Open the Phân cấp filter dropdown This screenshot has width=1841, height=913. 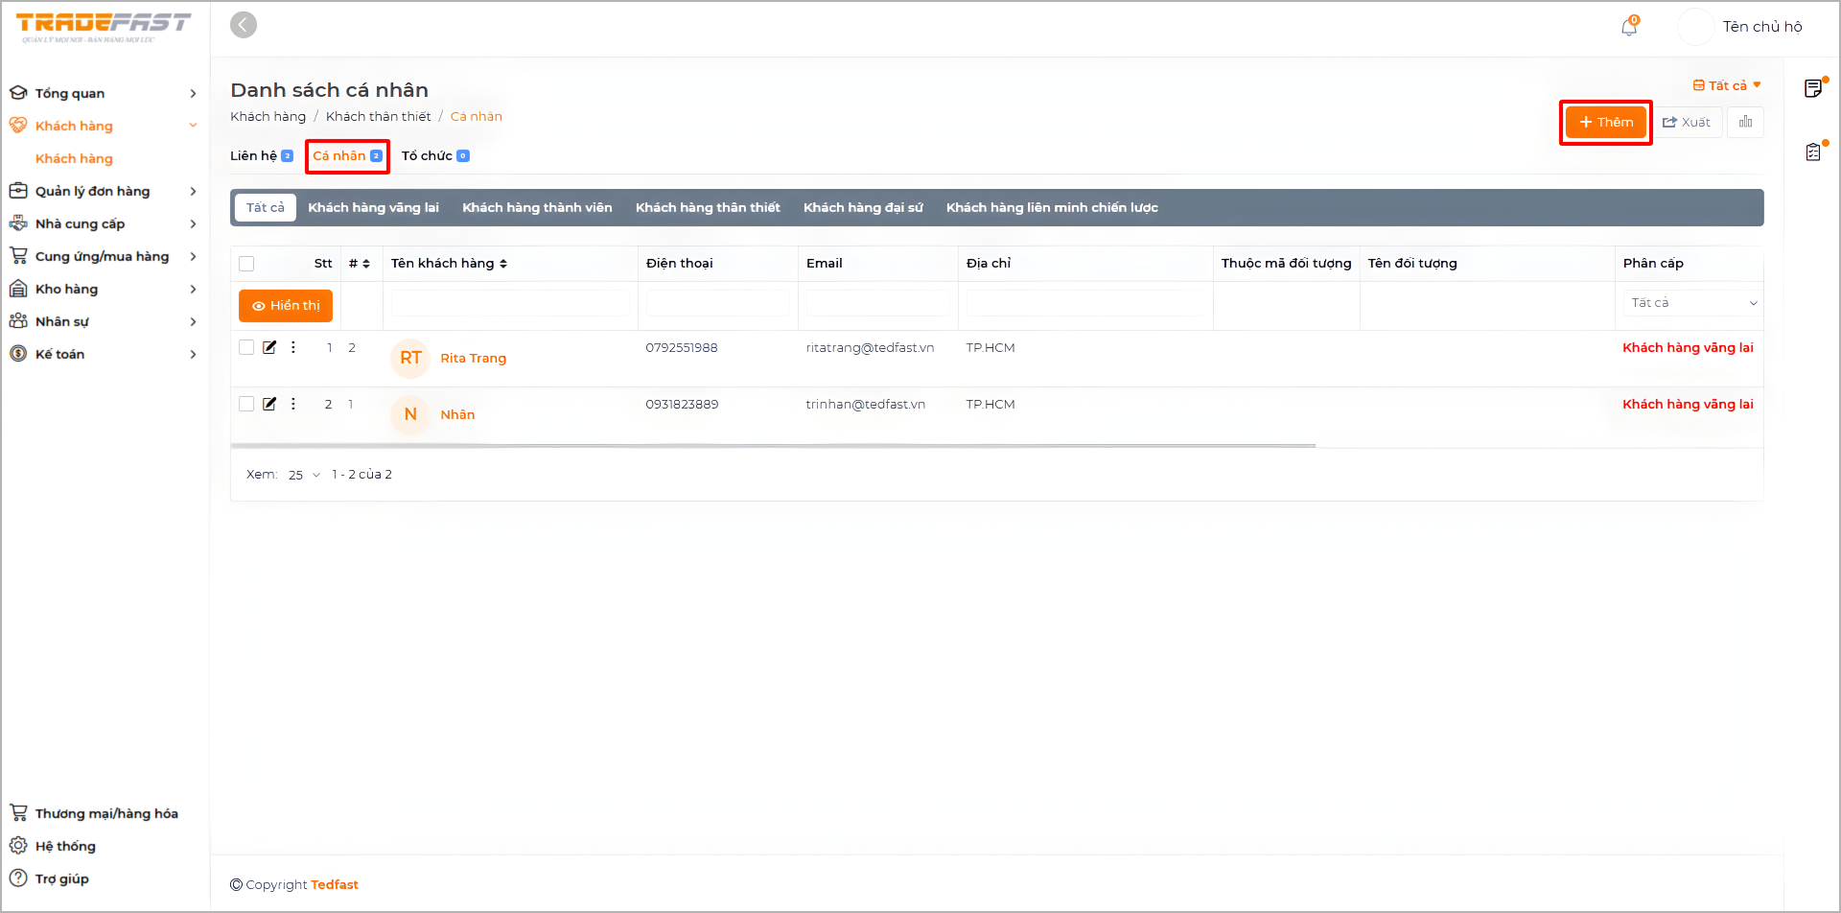point(1692,303)
